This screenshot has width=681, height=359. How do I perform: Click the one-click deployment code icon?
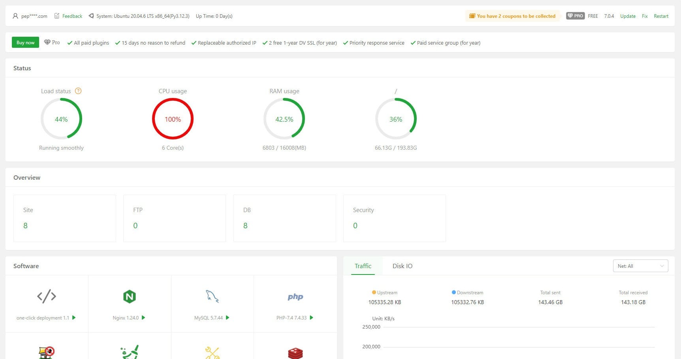[47, 296]
